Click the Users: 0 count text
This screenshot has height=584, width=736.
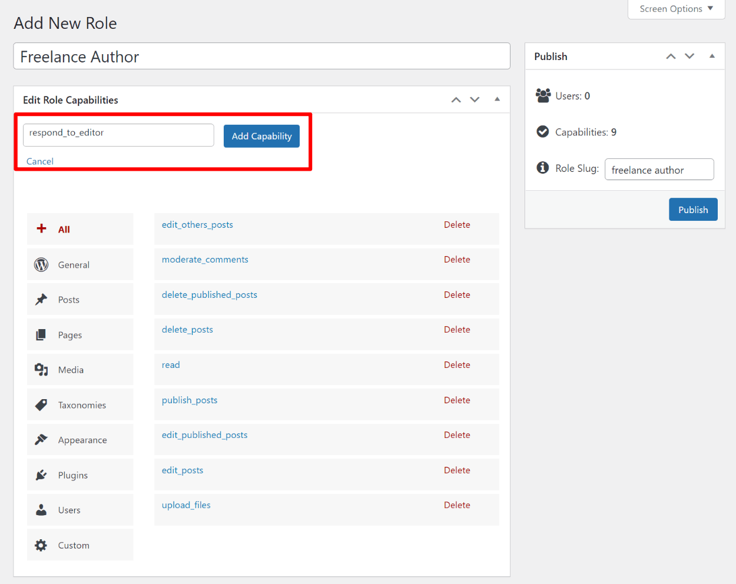point(572,96)
